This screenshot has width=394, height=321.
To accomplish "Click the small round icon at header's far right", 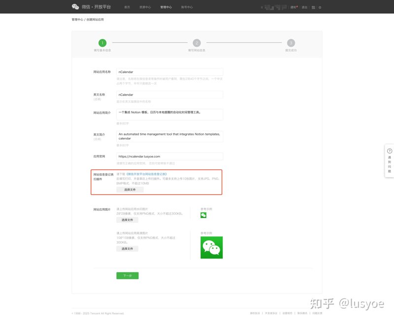I will pyautogui.click(x=320, y=7).
